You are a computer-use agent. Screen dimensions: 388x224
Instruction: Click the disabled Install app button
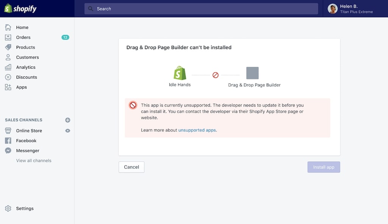[x=324, y=167]
